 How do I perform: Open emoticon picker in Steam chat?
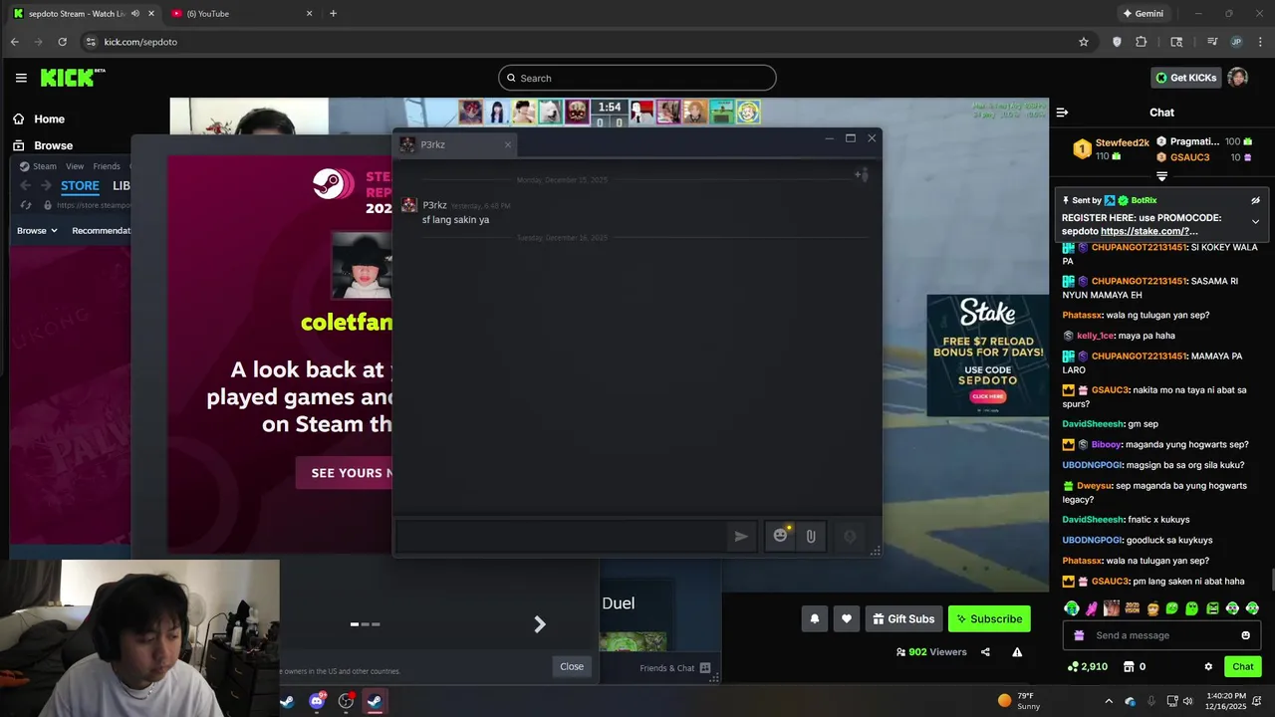781,536
